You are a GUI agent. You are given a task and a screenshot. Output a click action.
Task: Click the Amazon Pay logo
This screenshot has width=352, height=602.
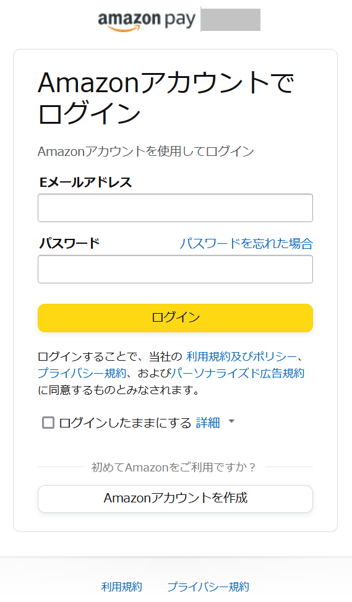point(147,20)
